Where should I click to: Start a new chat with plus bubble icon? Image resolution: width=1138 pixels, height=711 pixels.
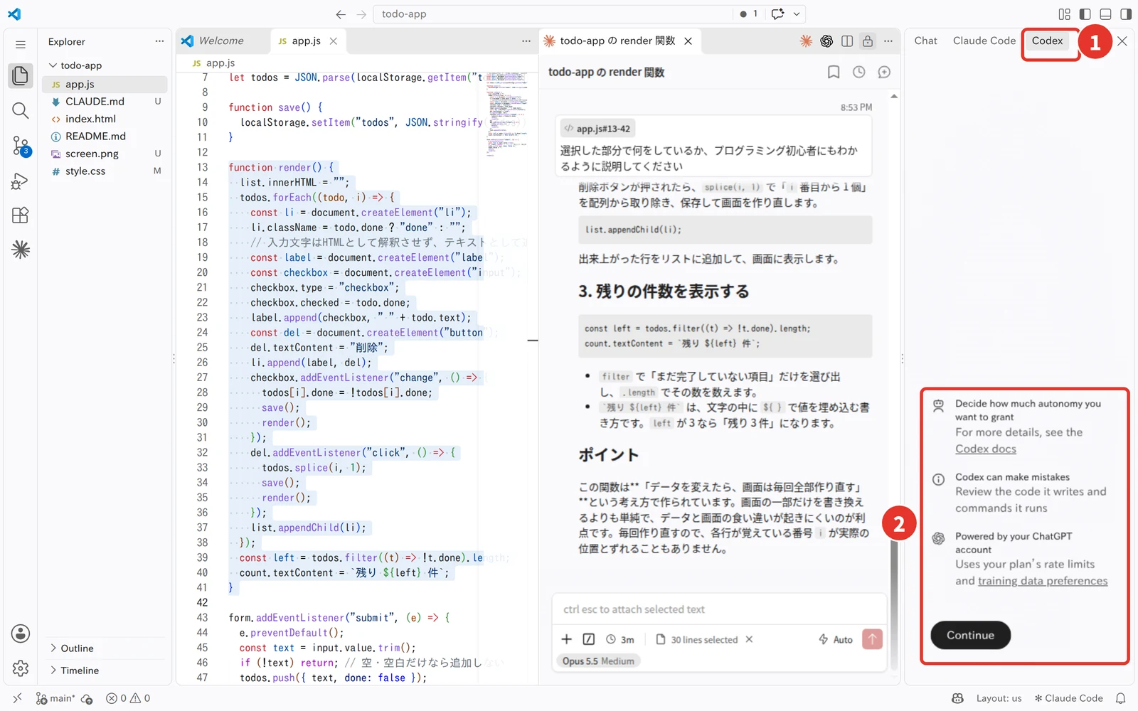click(x=884, y=72)
